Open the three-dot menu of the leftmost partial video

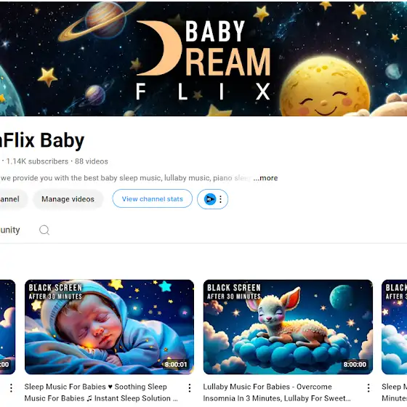coord(11,388)
